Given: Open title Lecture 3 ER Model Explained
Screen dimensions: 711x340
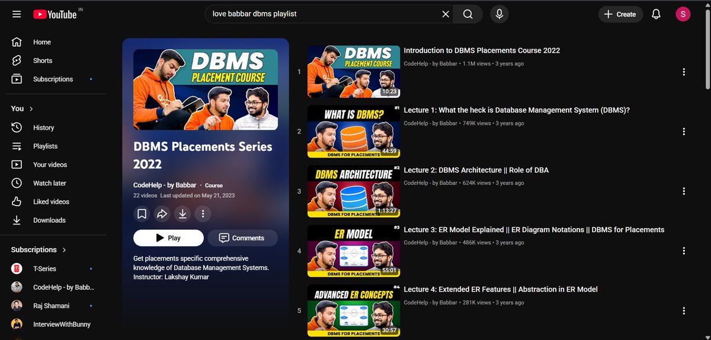Looking at the screenshot, I should tap(534, 230).
